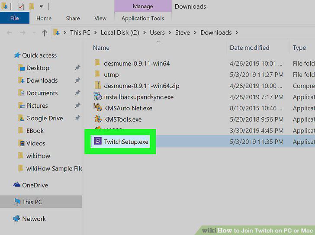This screenshot has width=315, height=235.
Task: Expand chevron after Downloads breadcrumb
Action: [237, 32]
